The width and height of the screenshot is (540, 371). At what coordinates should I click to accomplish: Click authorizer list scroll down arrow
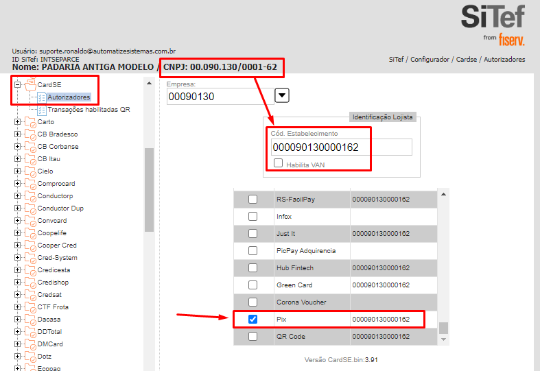pyautogui.click(x=443, y=339)
